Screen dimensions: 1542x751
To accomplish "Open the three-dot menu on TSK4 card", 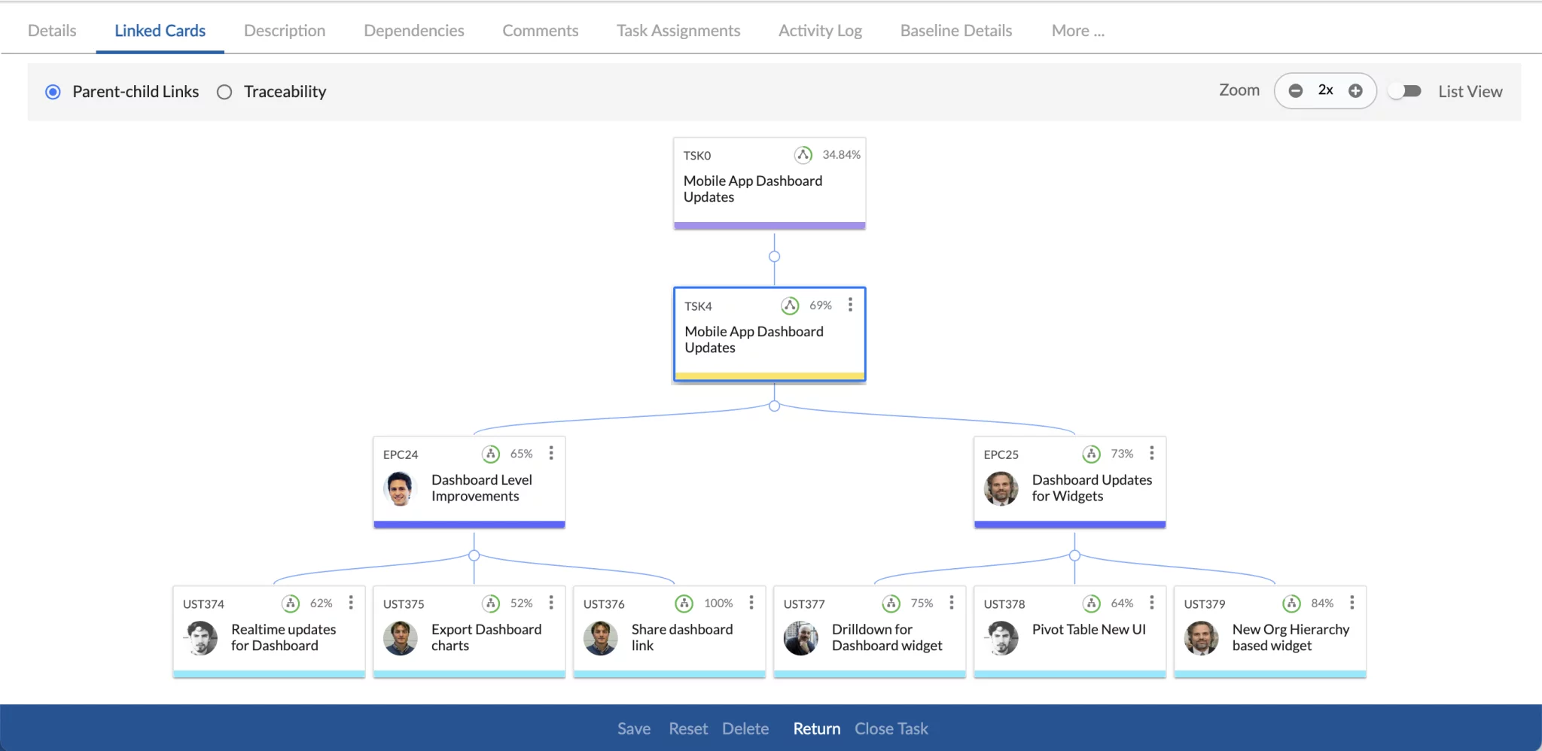I will [x=850, y=306].
